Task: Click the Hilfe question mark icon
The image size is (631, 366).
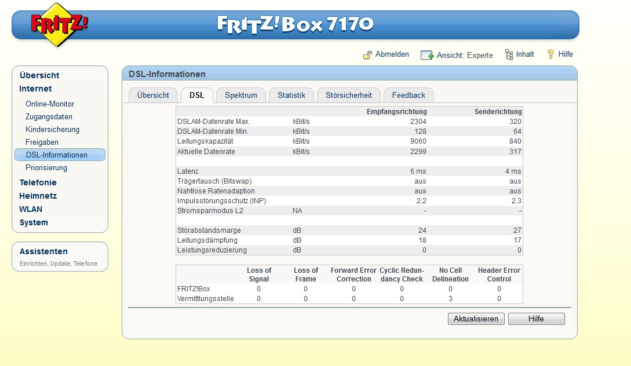Action: coord(550,54)
